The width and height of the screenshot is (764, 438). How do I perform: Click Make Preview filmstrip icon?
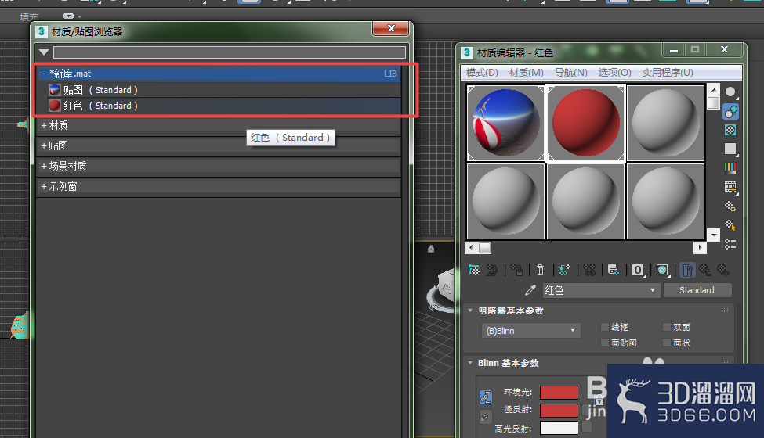[x=730, y=187]
